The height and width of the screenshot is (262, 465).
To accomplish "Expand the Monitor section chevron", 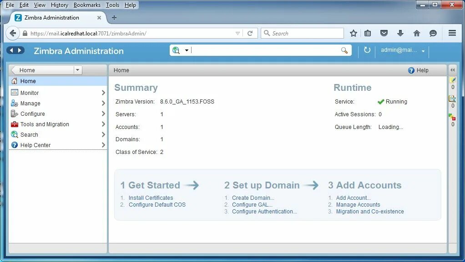I will coord(103,93).
